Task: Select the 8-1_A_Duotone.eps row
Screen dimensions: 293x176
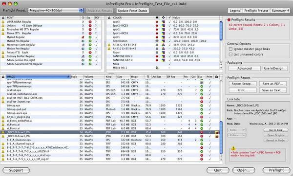Action: pos(110,140)
